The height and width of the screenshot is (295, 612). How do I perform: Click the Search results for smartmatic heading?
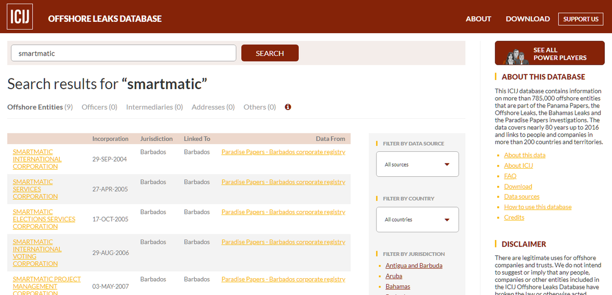[108, 84]
